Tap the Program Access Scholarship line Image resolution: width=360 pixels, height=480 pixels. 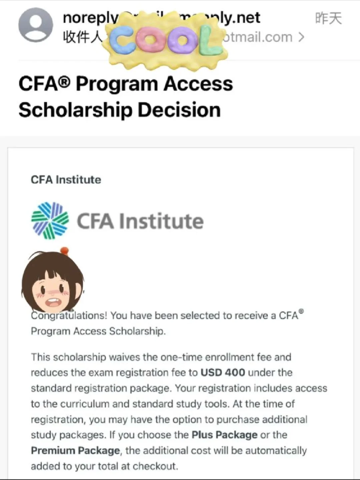pos(98,331)
